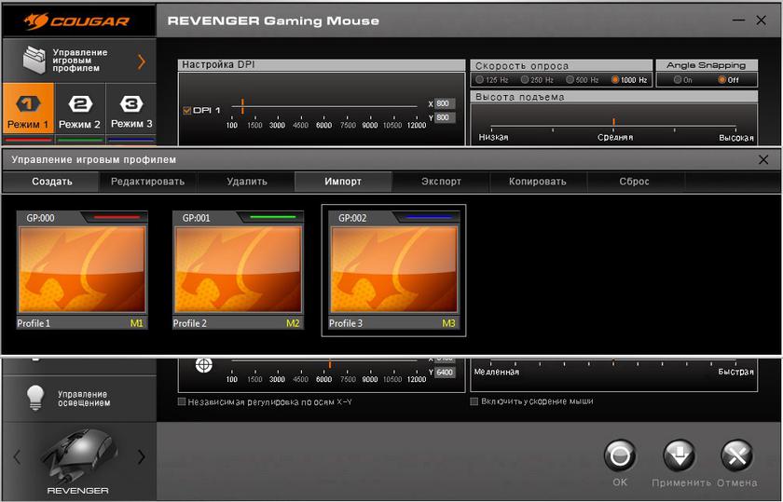Click the light bulb Управление освещением icon
The image size is (783, 502).
(x=35, y=398)
